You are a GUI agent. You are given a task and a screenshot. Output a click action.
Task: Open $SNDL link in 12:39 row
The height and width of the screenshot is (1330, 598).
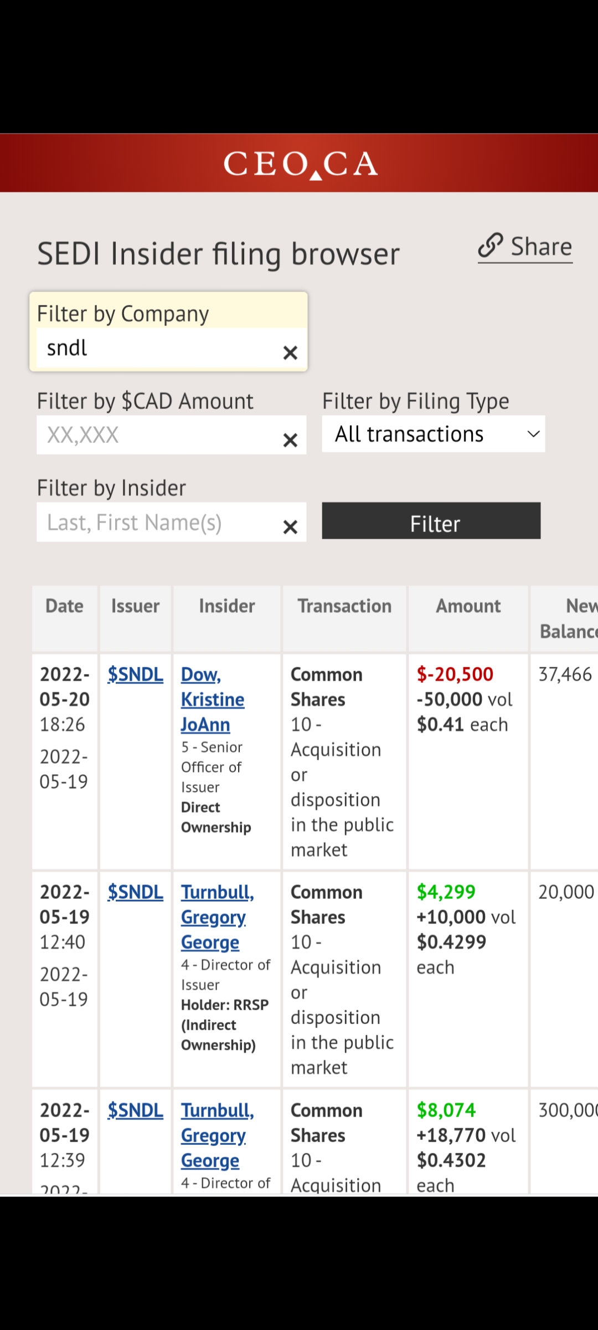pyautogui.click(x=135, y=1111)
